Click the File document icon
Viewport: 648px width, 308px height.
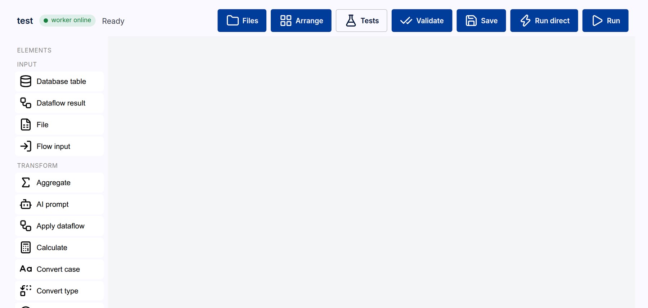pos(26,124)
